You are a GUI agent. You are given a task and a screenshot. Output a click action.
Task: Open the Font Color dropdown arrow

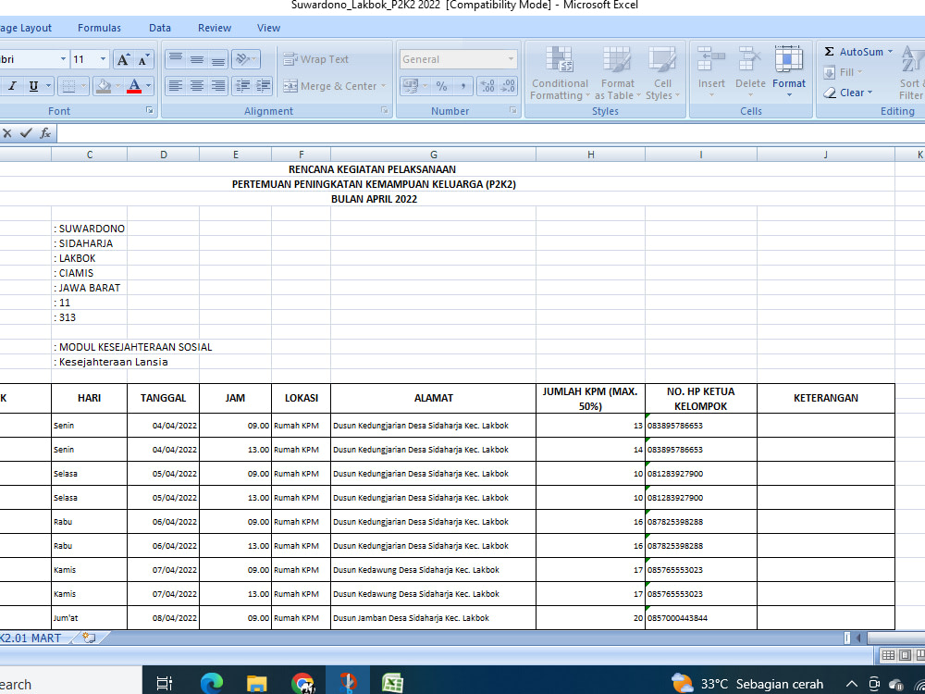[148, 86]
